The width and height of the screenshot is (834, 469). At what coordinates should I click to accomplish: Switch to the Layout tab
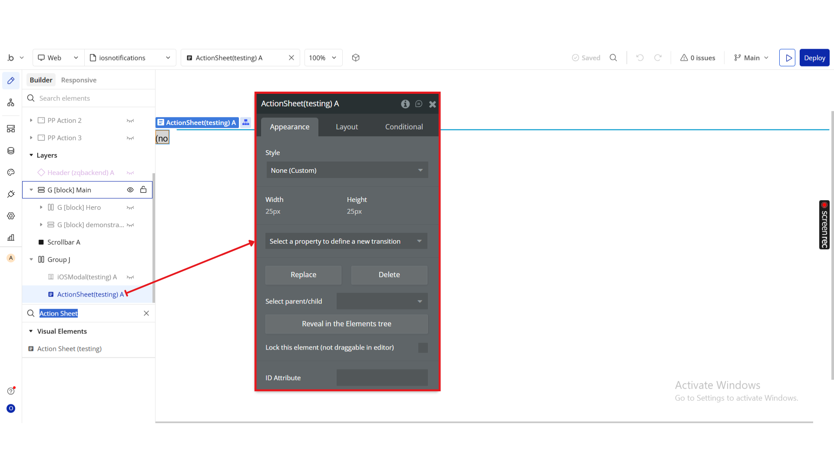[x=347, y=127]
